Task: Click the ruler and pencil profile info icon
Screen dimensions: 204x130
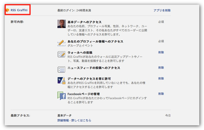Action: pos(61,43)
